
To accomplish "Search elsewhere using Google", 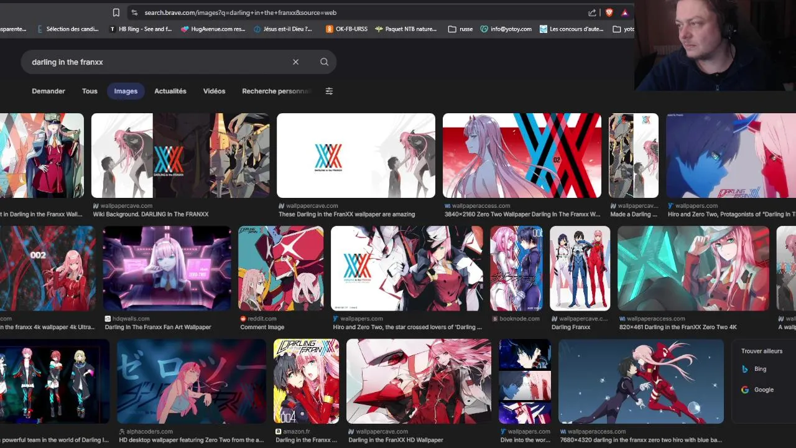I will click(757, 390).
